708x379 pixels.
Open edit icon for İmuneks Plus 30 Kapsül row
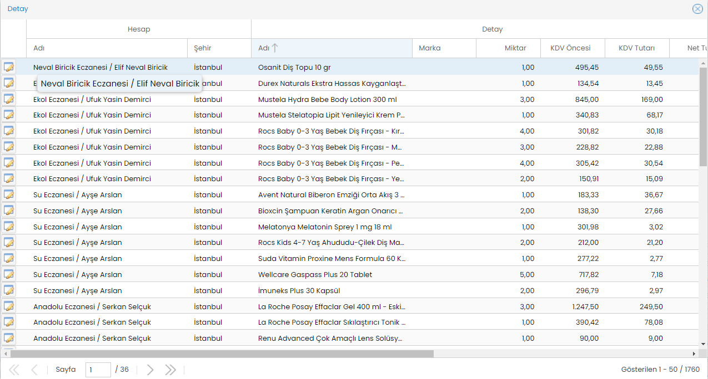pos(9,290)
